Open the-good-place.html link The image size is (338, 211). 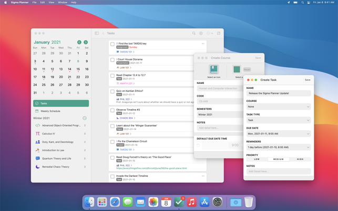tap(151, 168)
